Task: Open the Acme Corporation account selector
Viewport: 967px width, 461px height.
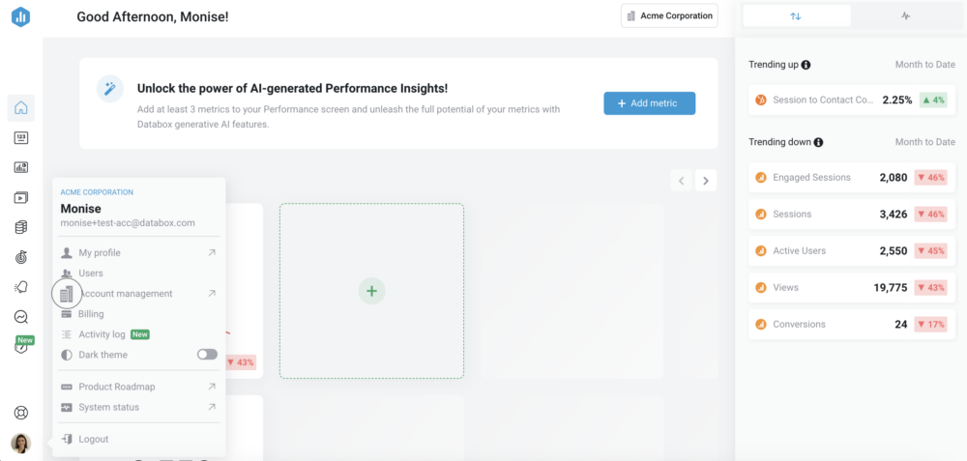Action: point(669,16)
